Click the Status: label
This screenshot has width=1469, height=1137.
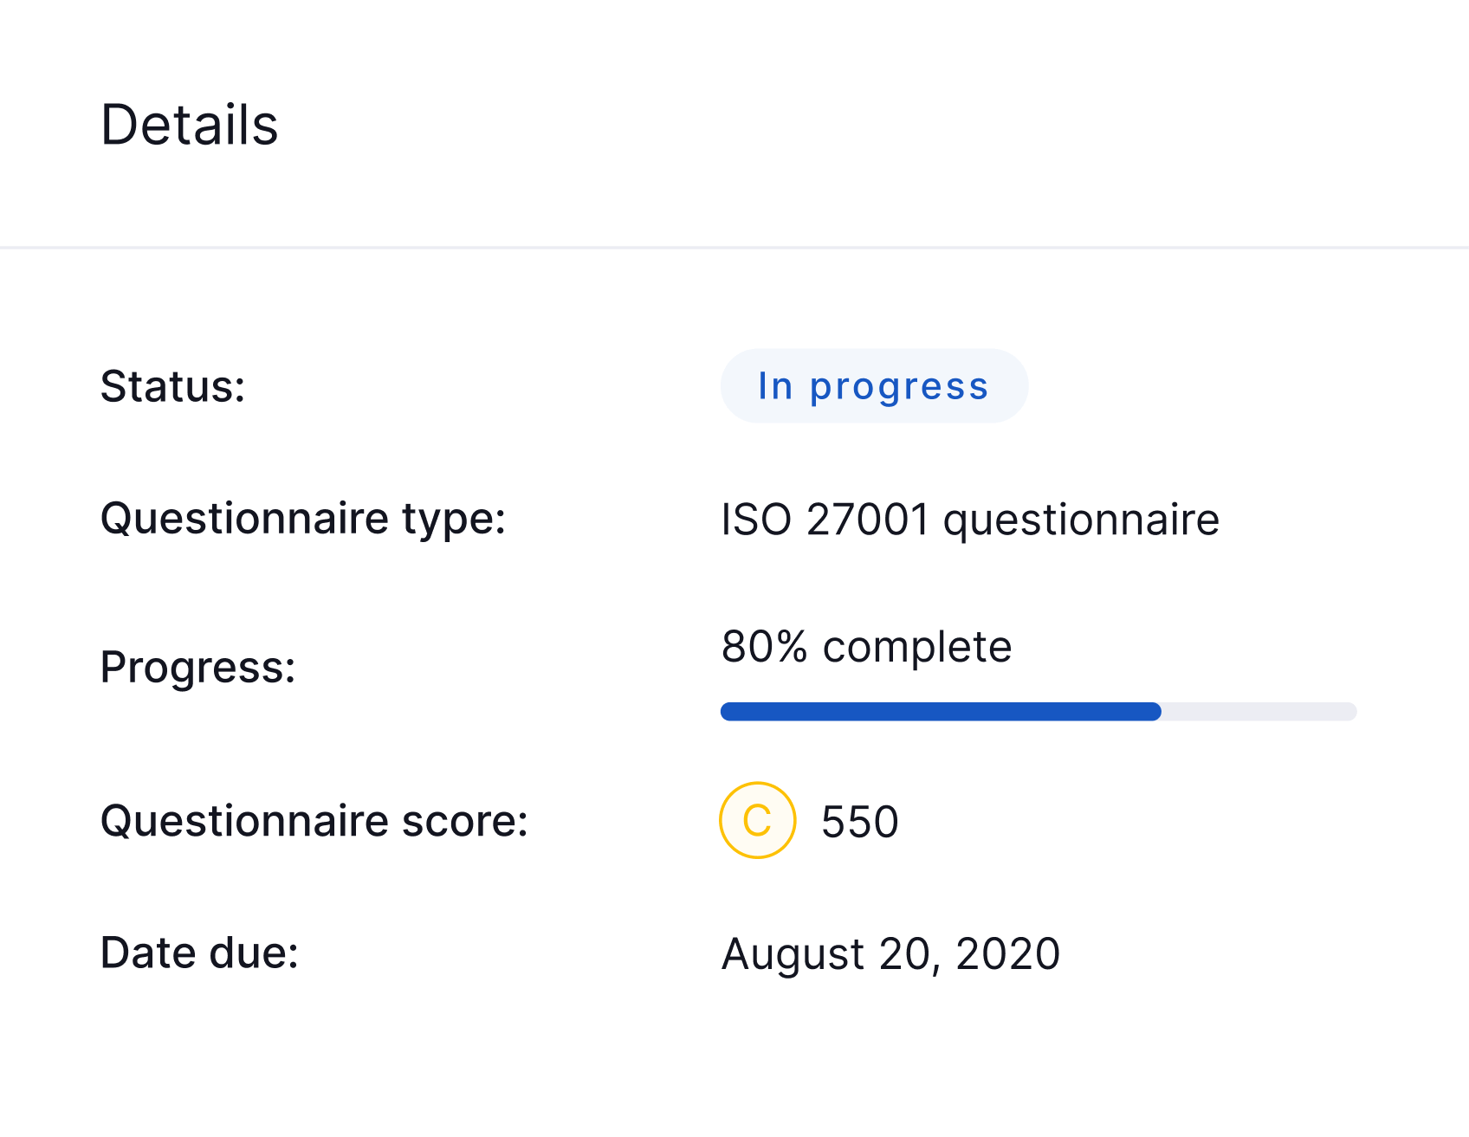(x=173, y=386)
